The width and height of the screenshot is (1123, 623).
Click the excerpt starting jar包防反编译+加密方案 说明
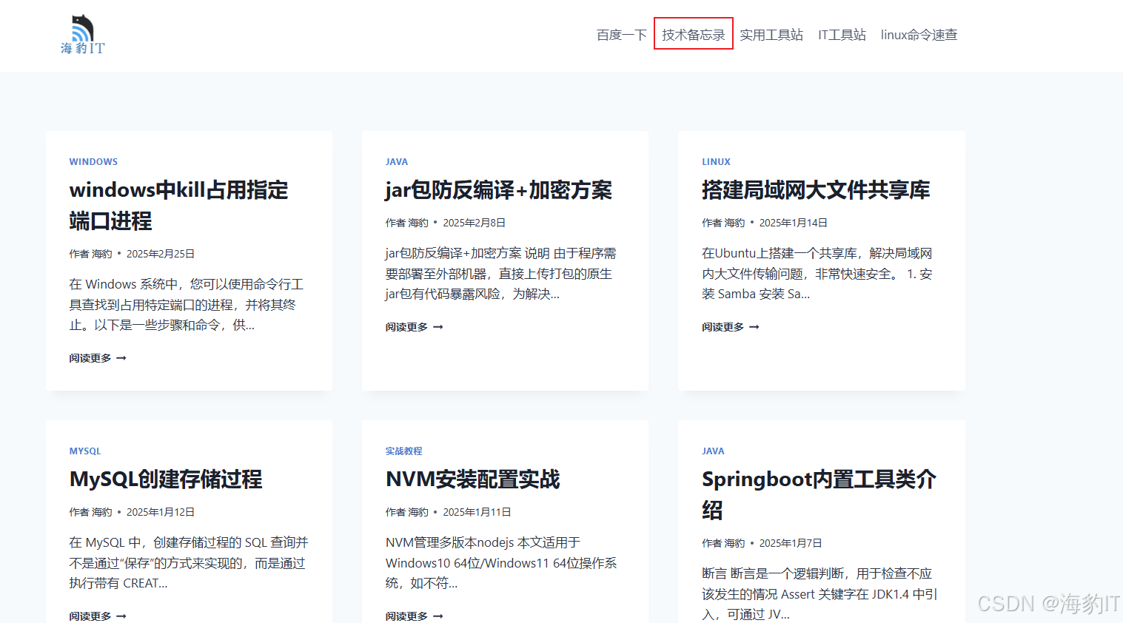pos(501,274)
